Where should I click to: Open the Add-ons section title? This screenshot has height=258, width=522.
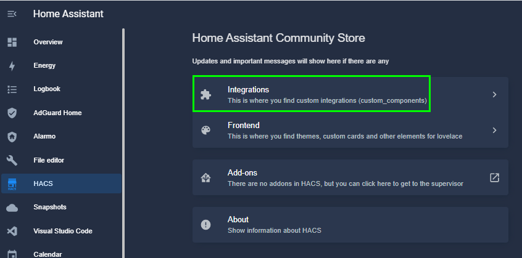[x=242, y=173]
